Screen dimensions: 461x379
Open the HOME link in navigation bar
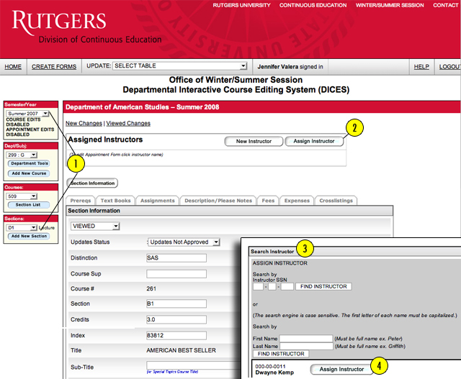click(13, 67)
